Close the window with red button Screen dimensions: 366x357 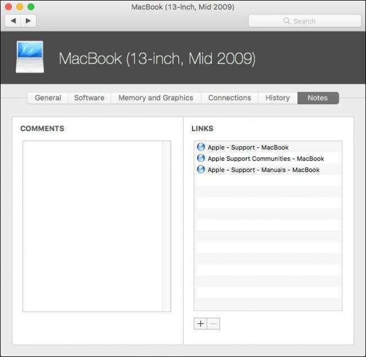8,7
